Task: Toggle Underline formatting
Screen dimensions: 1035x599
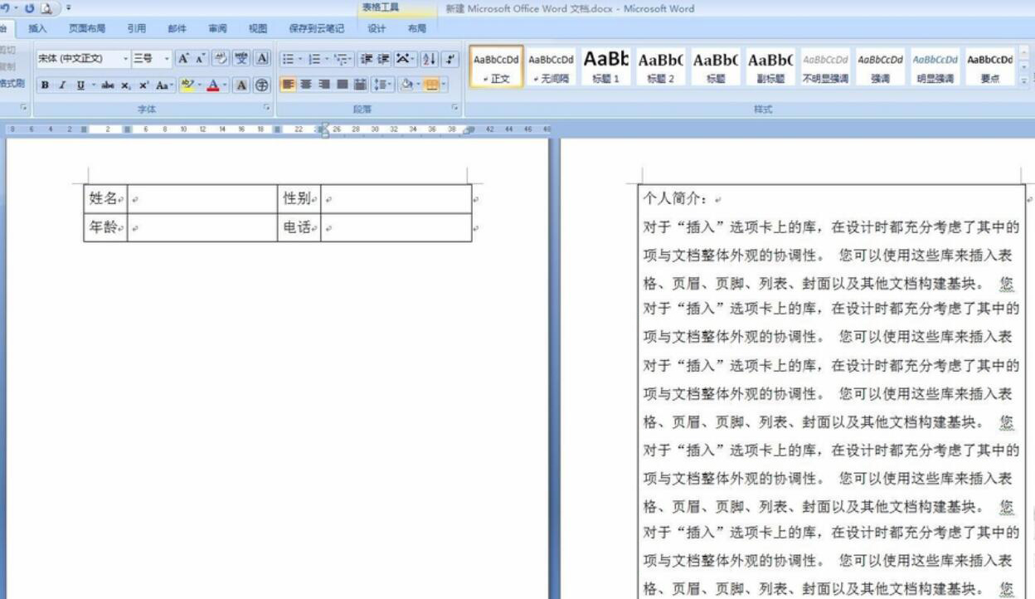Action: (80, 85)
